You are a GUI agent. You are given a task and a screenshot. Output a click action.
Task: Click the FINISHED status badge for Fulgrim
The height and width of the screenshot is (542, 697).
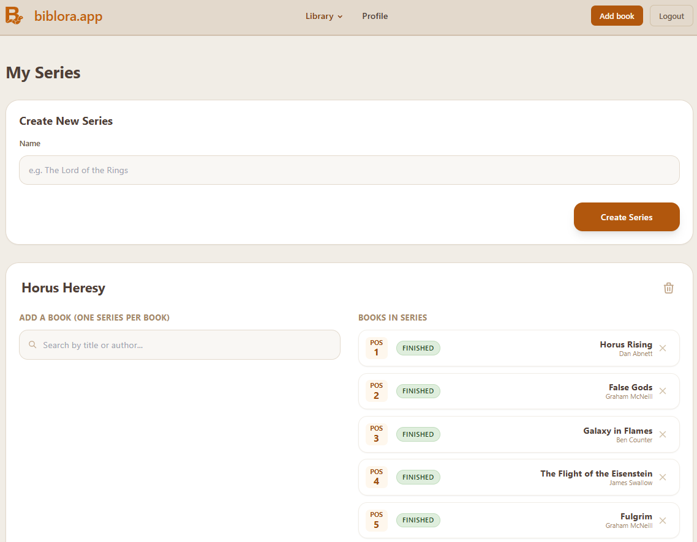[x=418, y=520]
